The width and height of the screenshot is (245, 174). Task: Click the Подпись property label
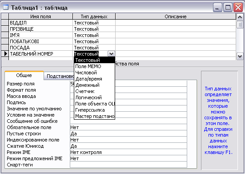[x=16, y=102]
